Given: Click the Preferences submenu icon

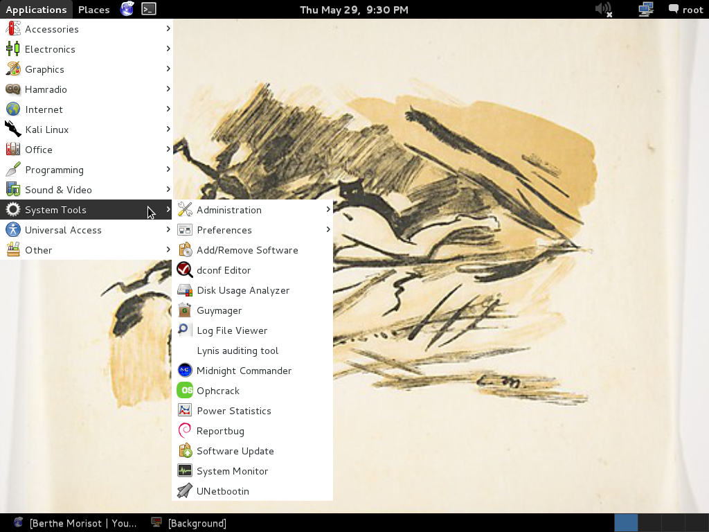Looking at the screenshot, I should [x=185, y=230].
